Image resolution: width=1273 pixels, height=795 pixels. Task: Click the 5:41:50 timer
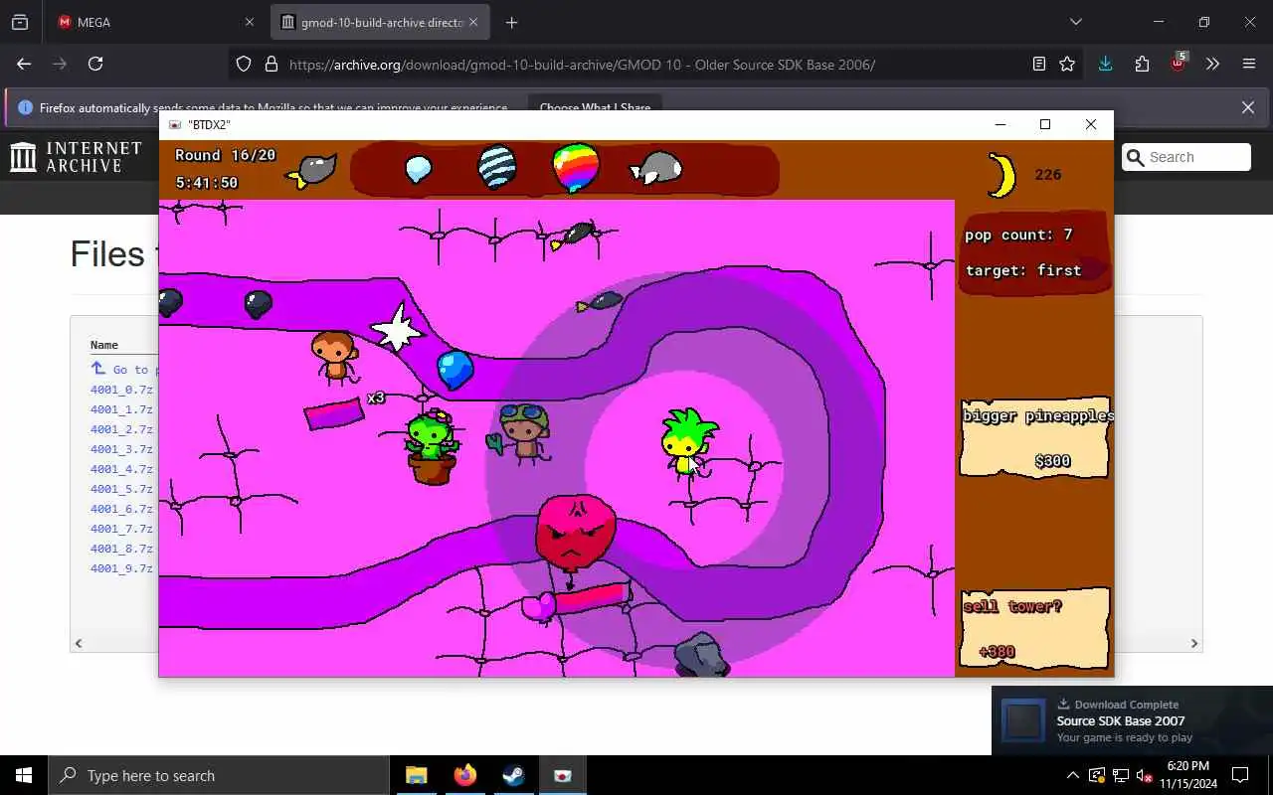pyautogui.click(x=207, y=183)
